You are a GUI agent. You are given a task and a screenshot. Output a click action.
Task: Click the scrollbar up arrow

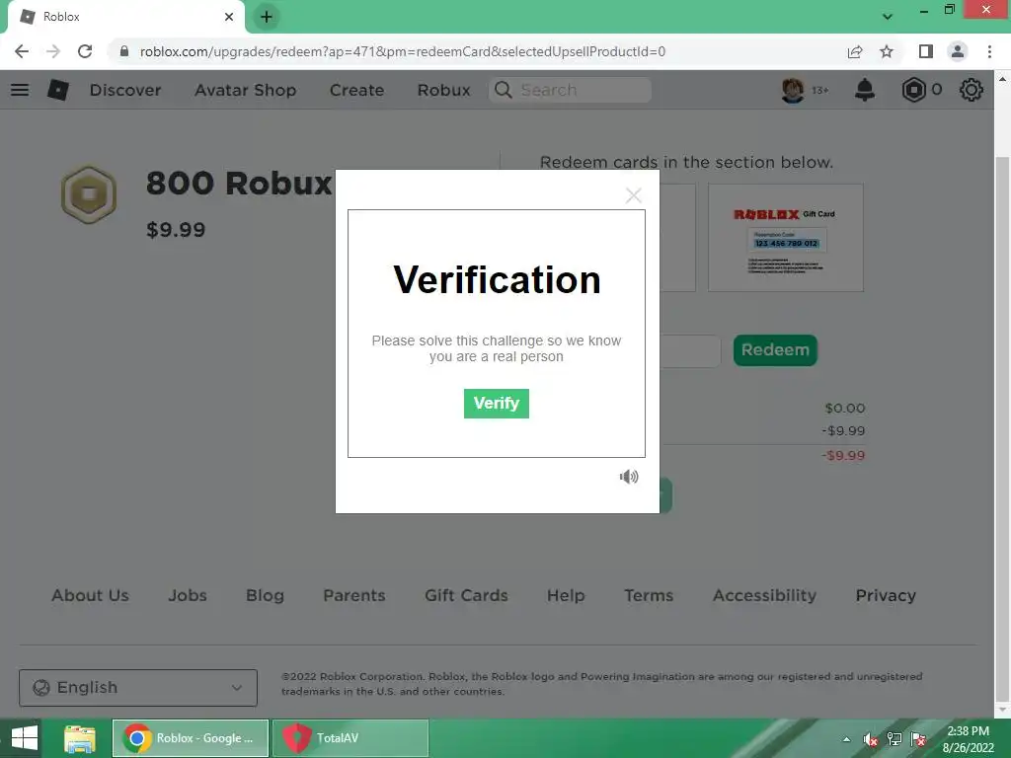click(x=1002, y=79)
